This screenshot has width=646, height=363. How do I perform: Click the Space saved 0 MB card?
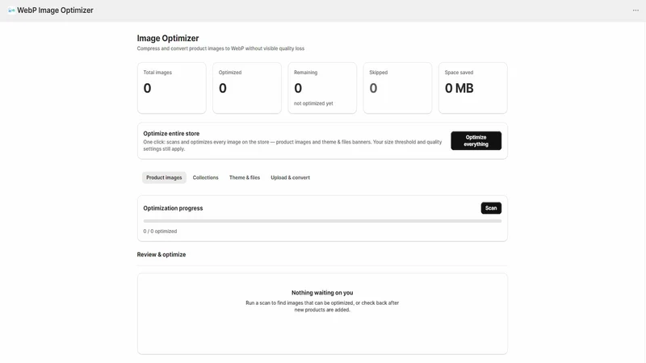[x=473, y=88]
